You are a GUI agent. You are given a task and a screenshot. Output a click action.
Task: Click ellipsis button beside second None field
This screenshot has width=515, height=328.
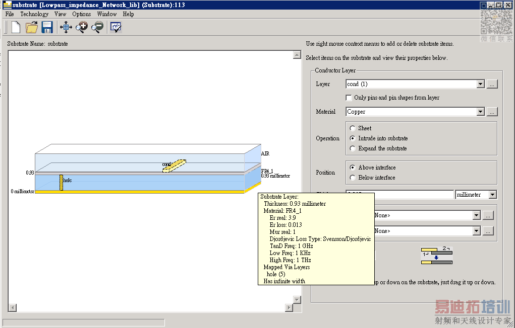488,231
